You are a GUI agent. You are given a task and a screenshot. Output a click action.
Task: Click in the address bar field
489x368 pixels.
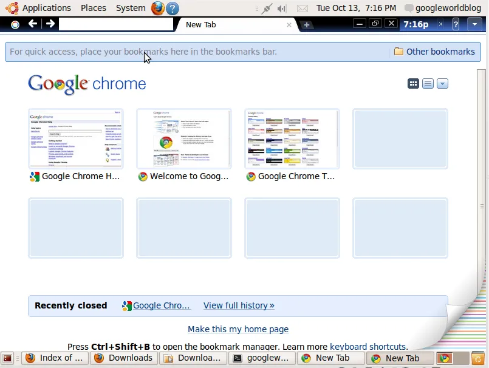[116, 24]
